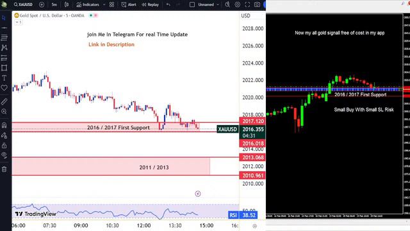Take a chart snapshot with camera icon
410x231 pixels.
point(257,4)
